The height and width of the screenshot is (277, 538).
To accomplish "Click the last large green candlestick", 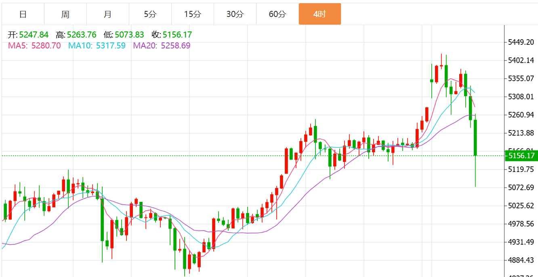I will pos(475,138).
